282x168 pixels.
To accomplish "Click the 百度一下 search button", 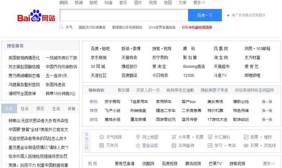I will (x=205, y=15).
